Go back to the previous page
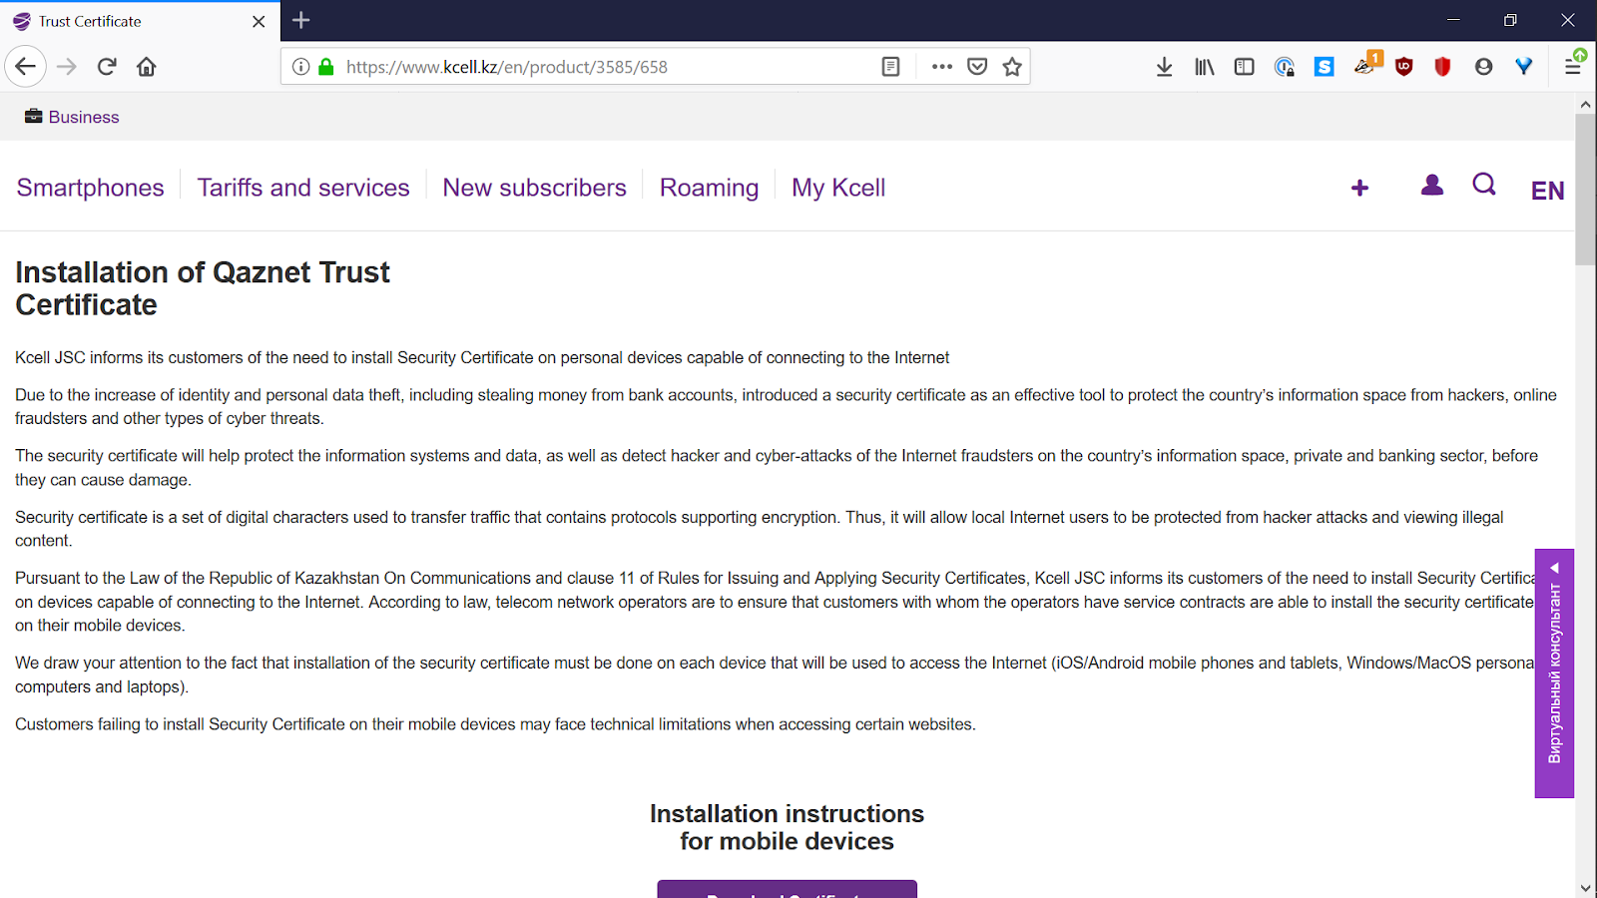 (x=26, y=67)
